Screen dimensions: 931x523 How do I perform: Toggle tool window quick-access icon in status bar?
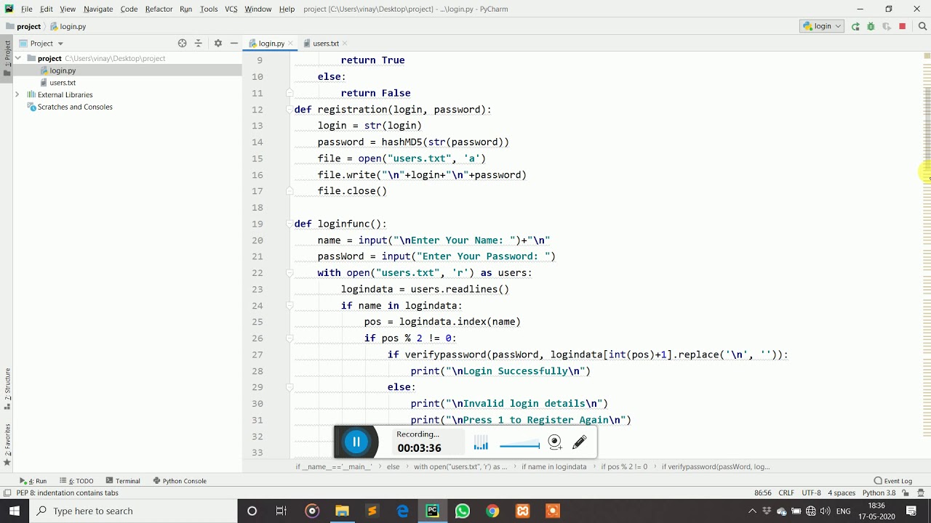point(7,492)
